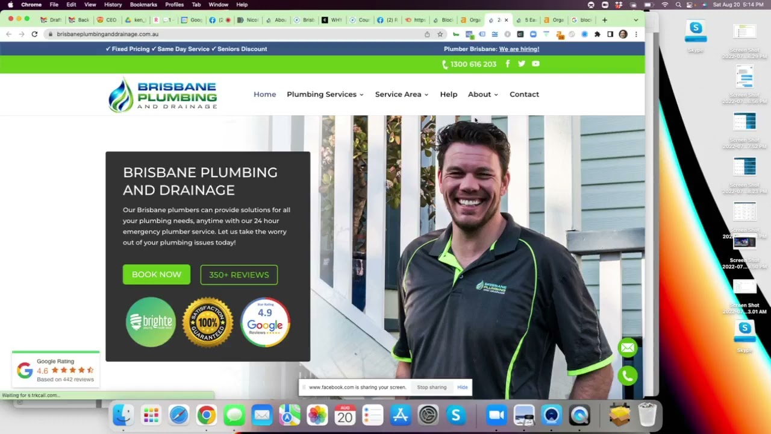Click the 4.9 Google Reviews badge
This screenshot has height=434, width=771.
point(265,322)
